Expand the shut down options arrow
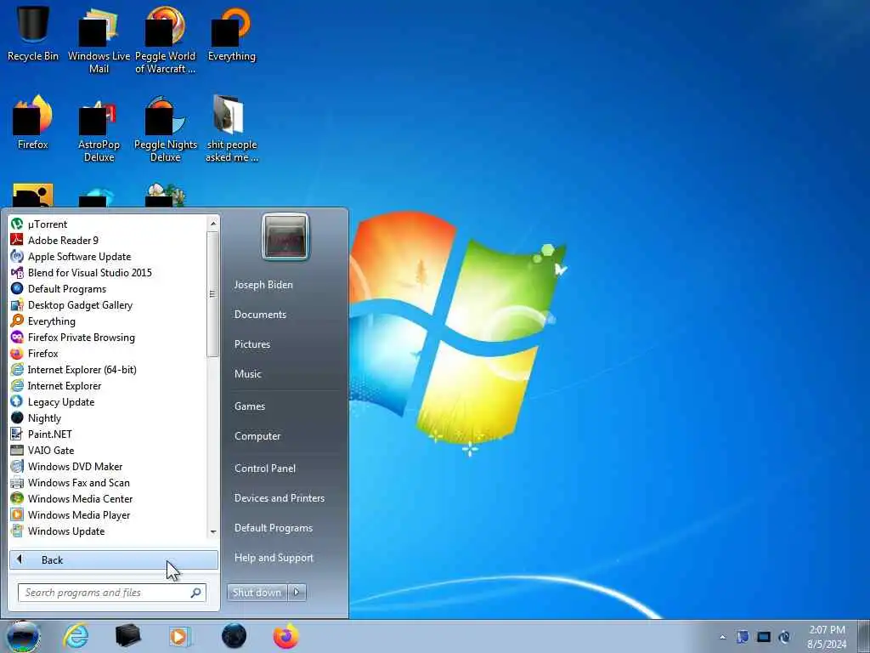870x653 pixels. [297, 593]
